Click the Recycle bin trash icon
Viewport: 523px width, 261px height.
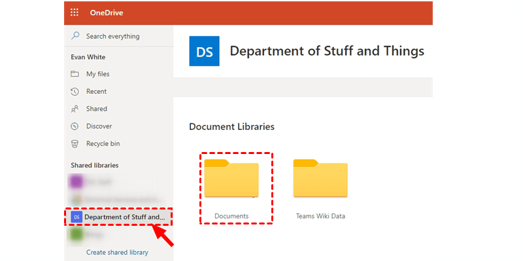(75, 144)
